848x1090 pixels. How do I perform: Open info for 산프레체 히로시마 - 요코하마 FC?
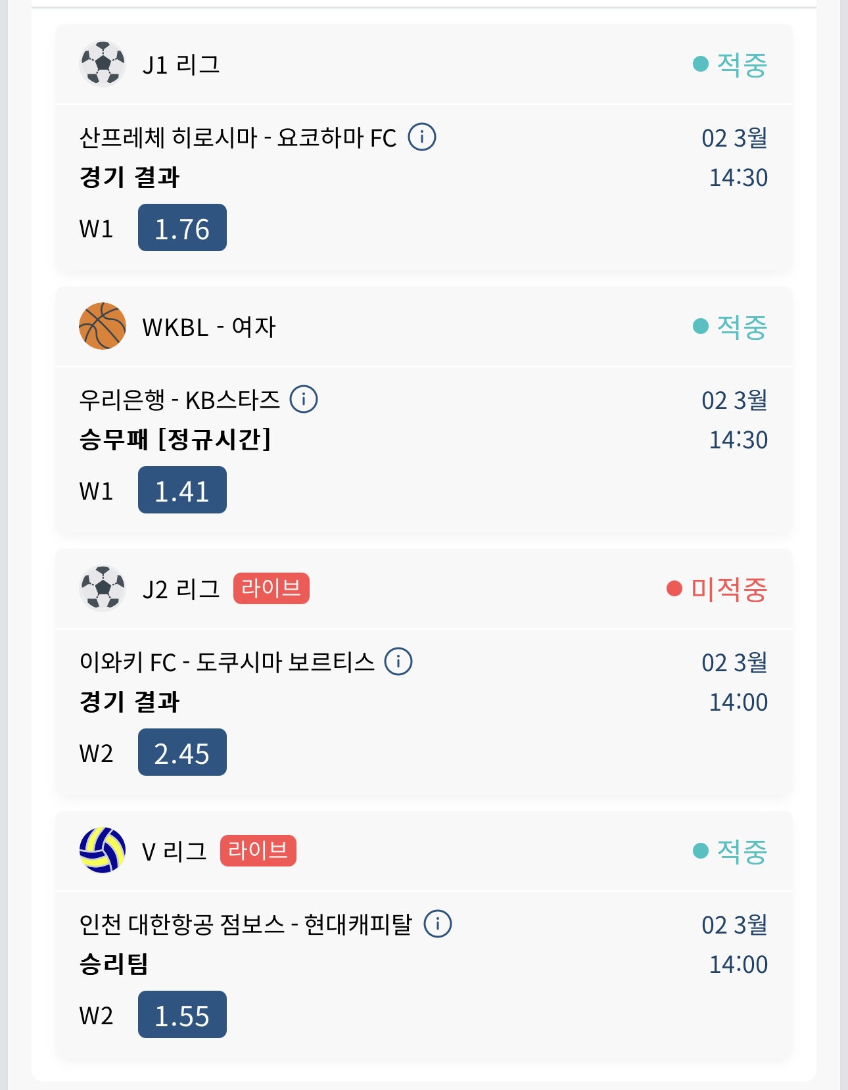pos(422,137)
